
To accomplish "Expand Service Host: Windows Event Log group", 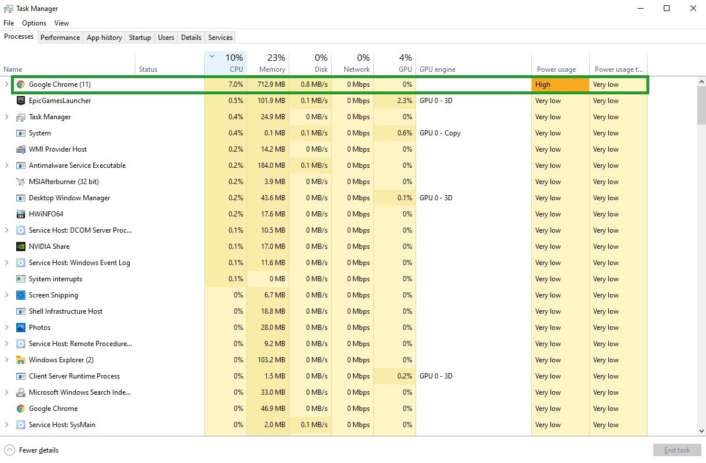I will point(7,263).
